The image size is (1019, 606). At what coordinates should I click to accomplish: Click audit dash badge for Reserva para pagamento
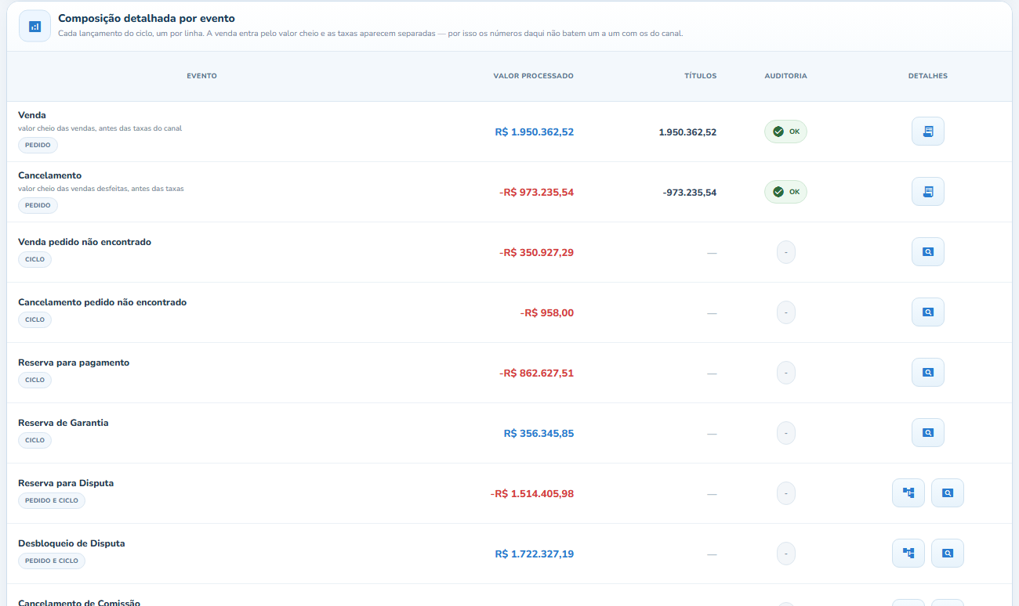785,373
